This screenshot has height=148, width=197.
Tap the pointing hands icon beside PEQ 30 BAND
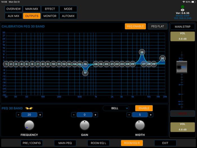click(29, 108)
